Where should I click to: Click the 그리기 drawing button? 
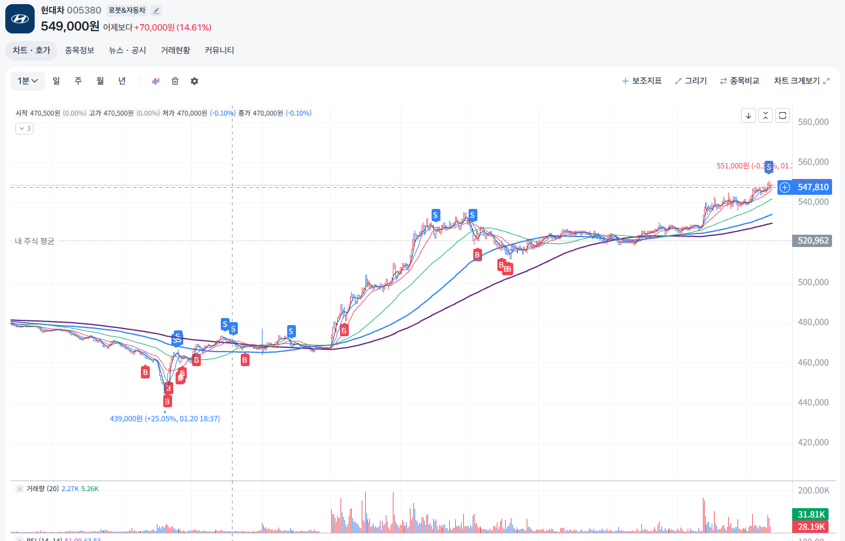coord(691,81)
